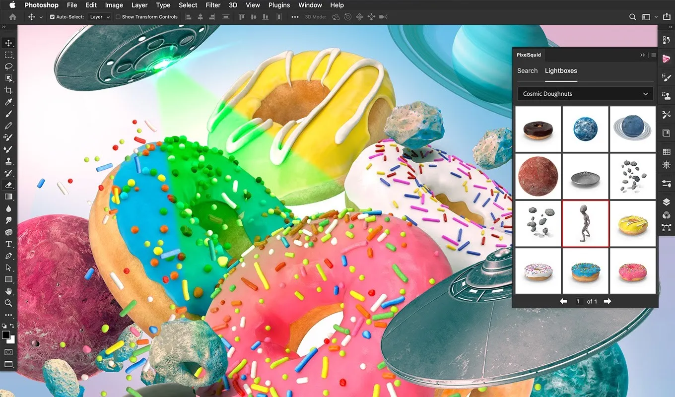Open the Filter menu

tap(213, 5)
